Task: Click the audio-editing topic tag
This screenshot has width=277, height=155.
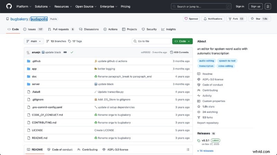Action: tap(206, 61)
